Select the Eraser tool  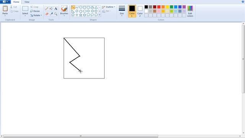[x=47, y=14]
